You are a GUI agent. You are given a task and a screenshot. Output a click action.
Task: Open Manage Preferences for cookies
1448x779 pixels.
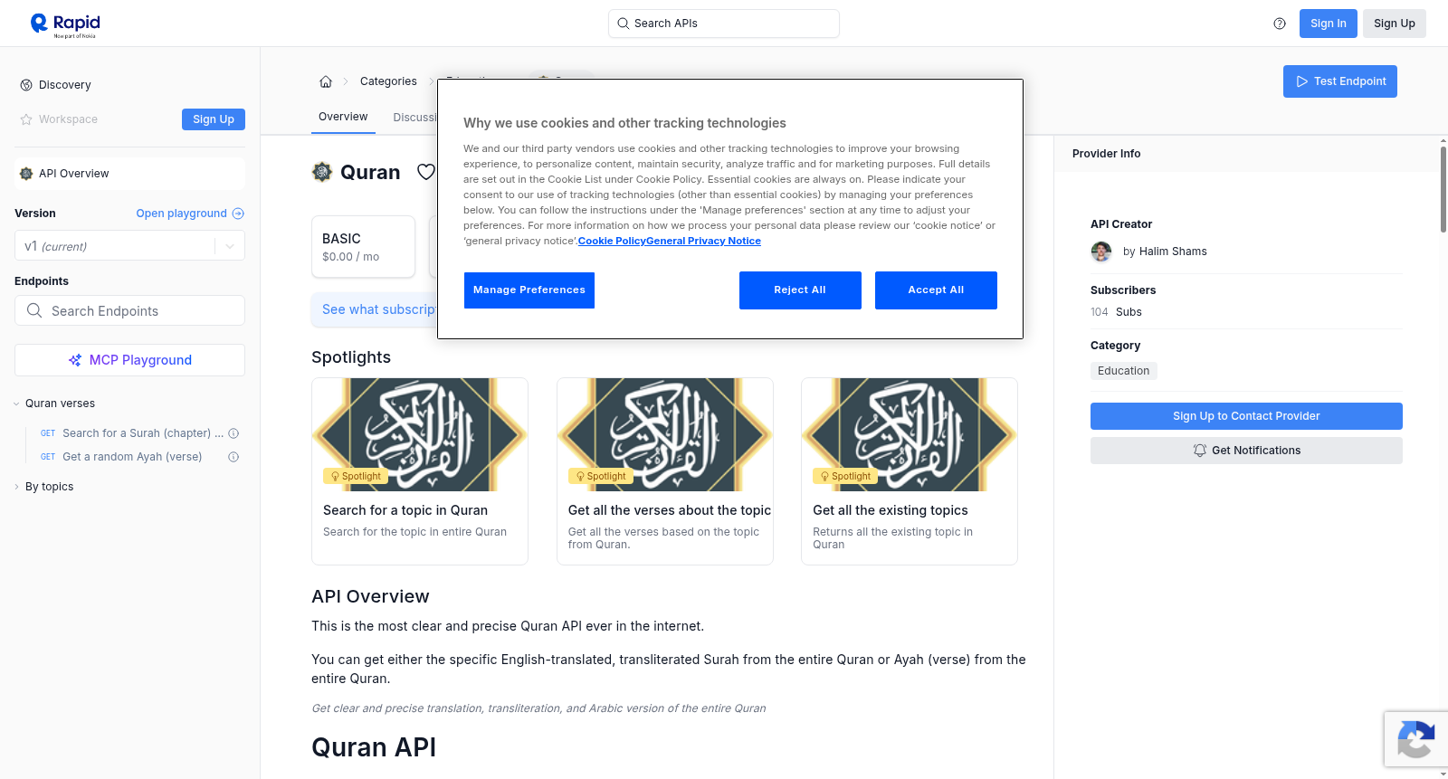tap(529, 290)
